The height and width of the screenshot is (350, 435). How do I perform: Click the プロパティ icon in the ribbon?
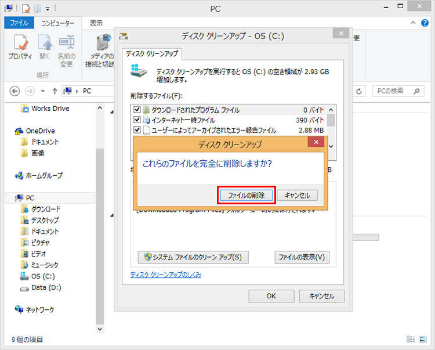[20, 46]
